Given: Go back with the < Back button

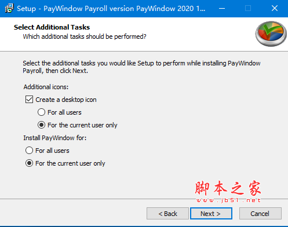Looking at the screenshot, I should pyautogui.click(x=167, y=214).
